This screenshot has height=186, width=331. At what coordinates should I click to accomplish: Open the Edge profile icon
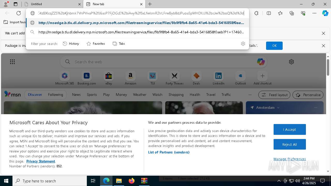(6, 4)
